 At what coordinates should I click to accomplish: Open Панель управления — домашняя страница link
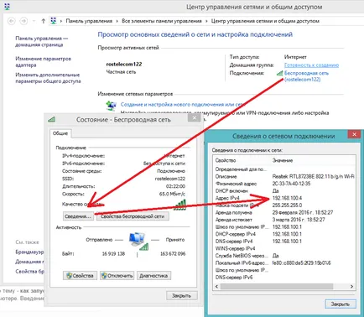click(x=41, y=41)
